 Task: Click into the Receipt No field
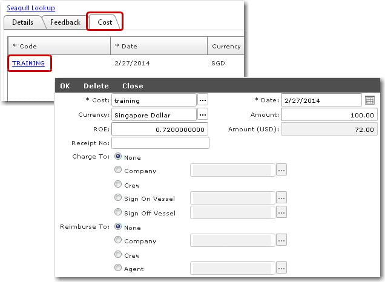click(x=160, y=143)
